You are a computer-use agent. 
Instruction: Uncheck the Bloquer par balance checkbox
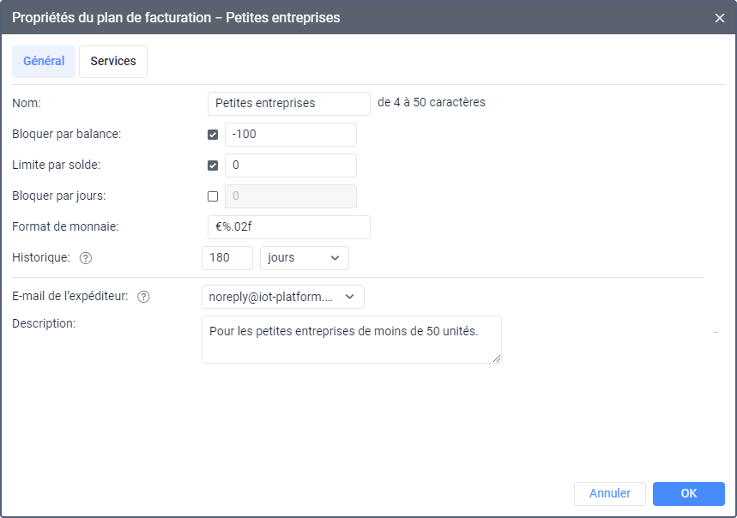(213, 135)
